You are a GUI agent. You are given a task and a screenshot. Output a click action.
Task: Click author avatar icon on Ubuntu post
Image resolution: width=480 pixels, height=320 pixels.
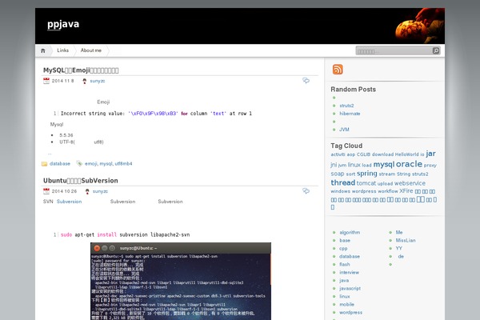85,191
